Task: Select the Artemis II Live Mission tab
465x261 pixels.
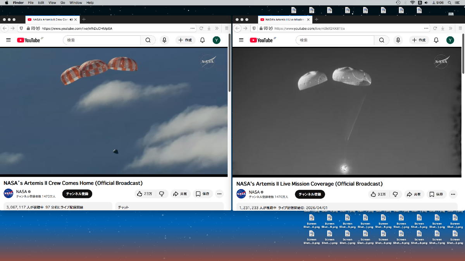Action: (285, 19)
